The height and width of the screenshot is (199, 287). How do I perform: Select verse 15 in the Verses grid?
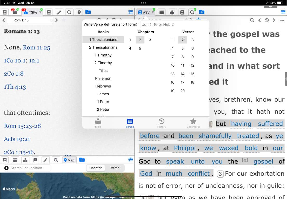[x=192, y=74]
